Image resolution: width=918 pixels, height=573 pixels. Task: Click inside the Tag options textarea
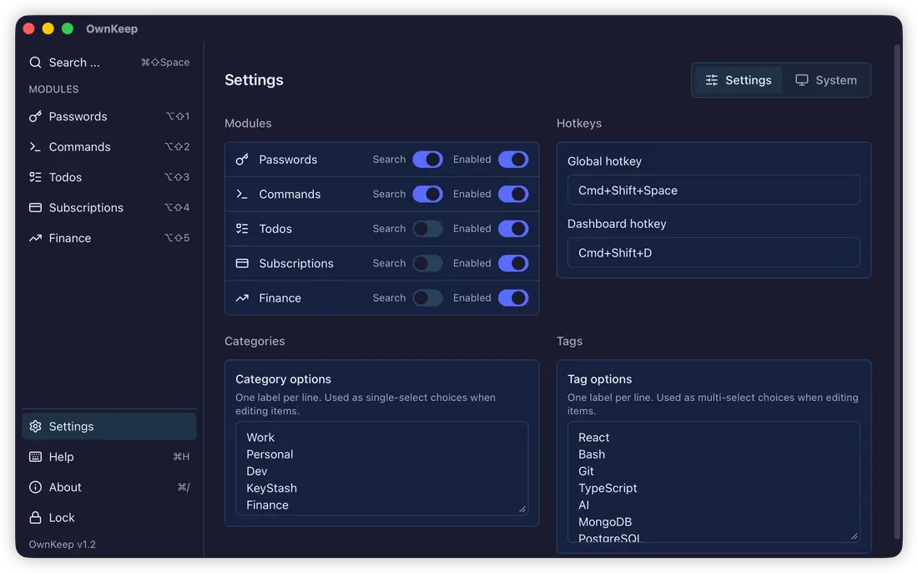click(x=714, y=482)
